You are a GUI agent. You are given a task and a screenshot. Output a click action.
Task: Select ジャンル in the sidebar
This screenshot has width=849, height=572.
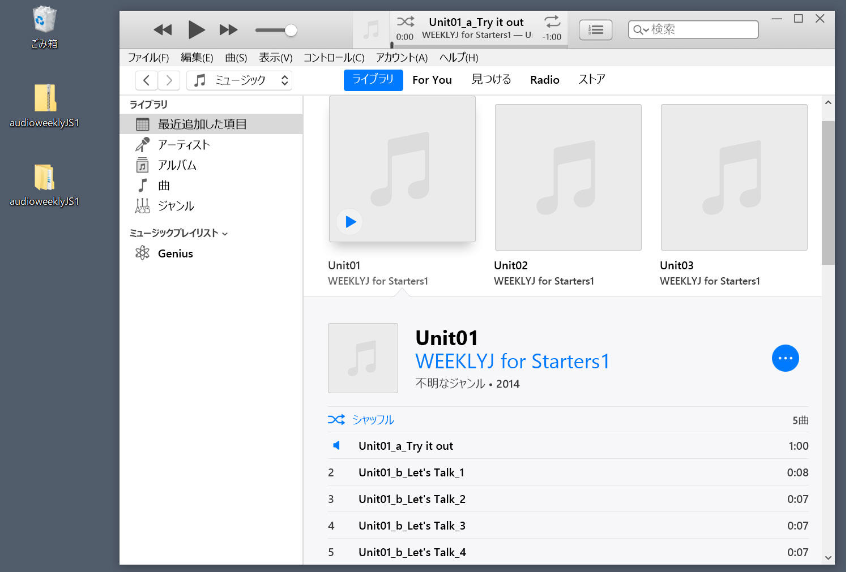(211, 206)
